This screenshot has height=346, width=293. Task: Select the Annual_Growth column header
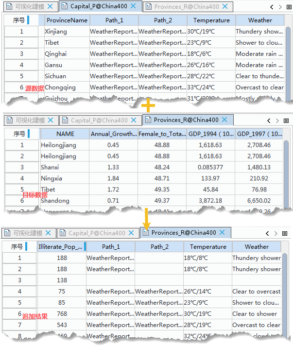pos(114,134)
